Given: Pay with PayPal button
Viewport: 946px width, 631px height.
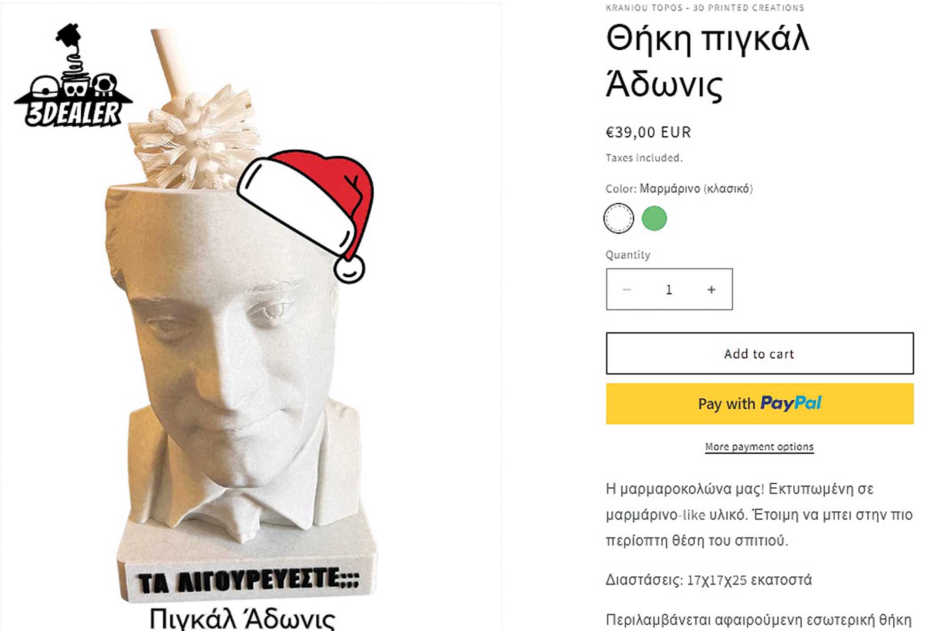Looking at the screenshot, I should (x=760, y=403).
